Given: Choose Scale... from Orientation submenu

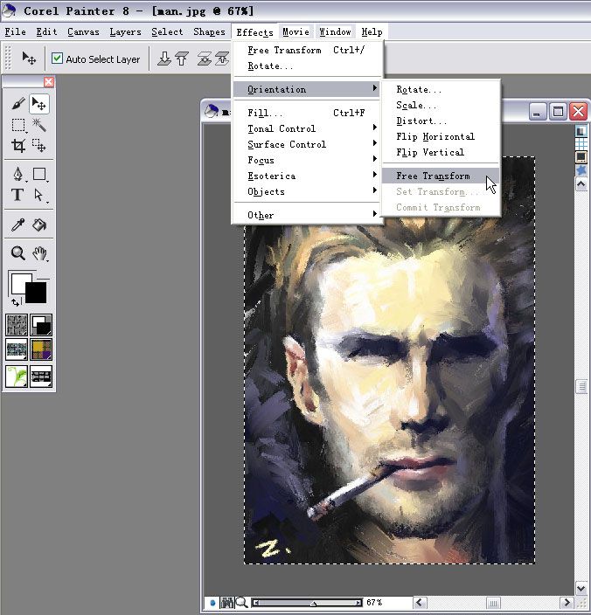Looking at the screenshot, I should (441, 105).
